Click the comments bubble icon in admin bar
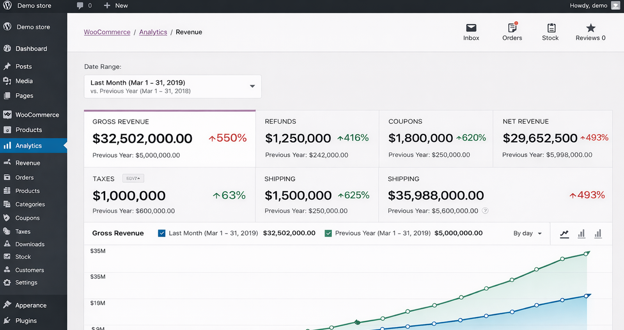The image size is (624, 330). point(80,5)
